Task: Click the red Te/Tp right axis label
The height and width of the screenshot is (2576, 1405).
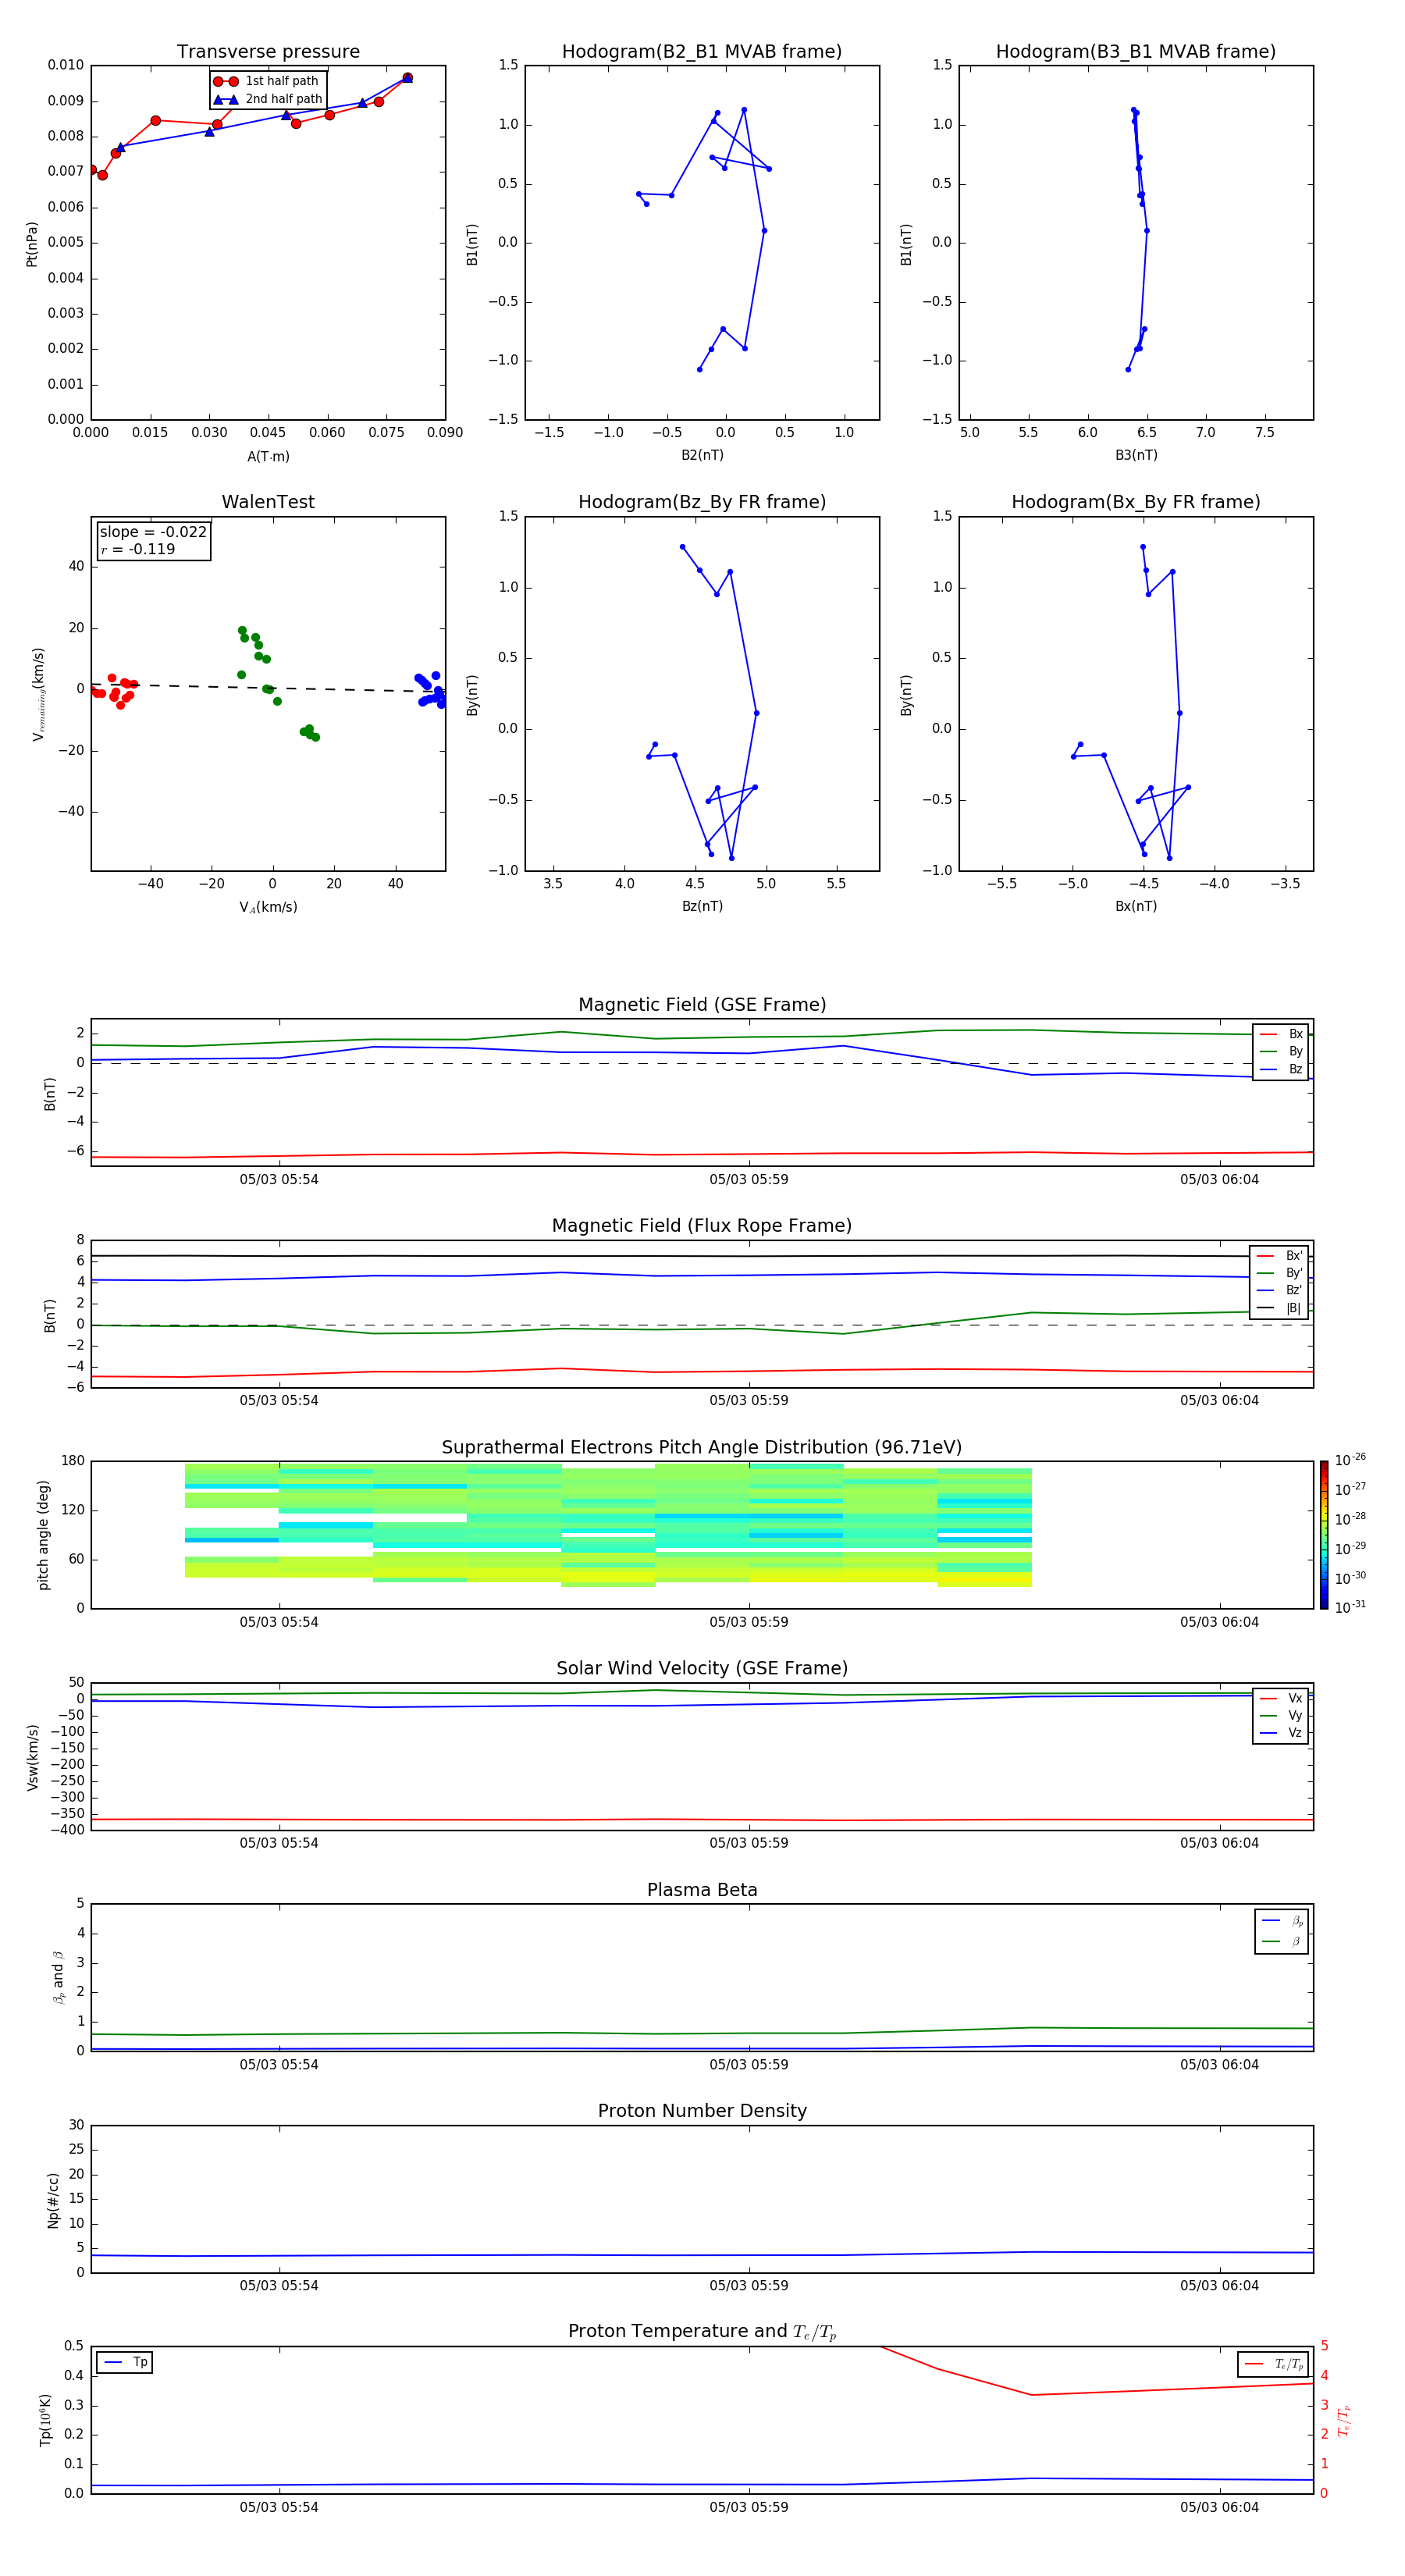Action: tap(1343, 2420)
